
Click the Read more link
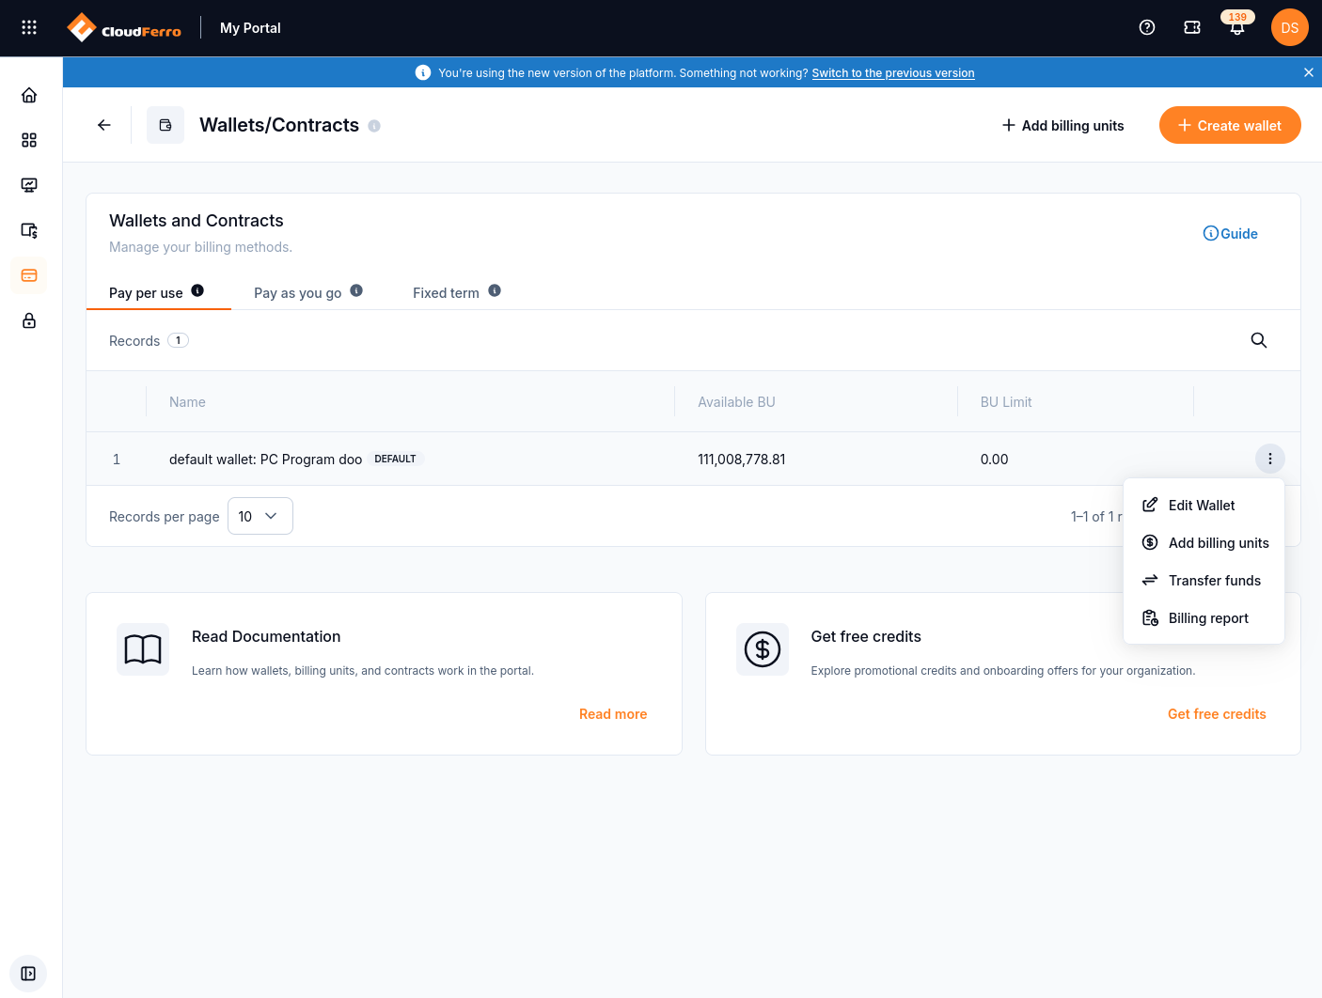tap(613, 714)
